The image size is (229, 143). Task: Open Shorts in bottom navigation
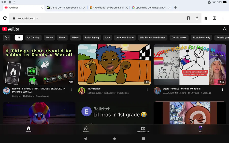86,129
